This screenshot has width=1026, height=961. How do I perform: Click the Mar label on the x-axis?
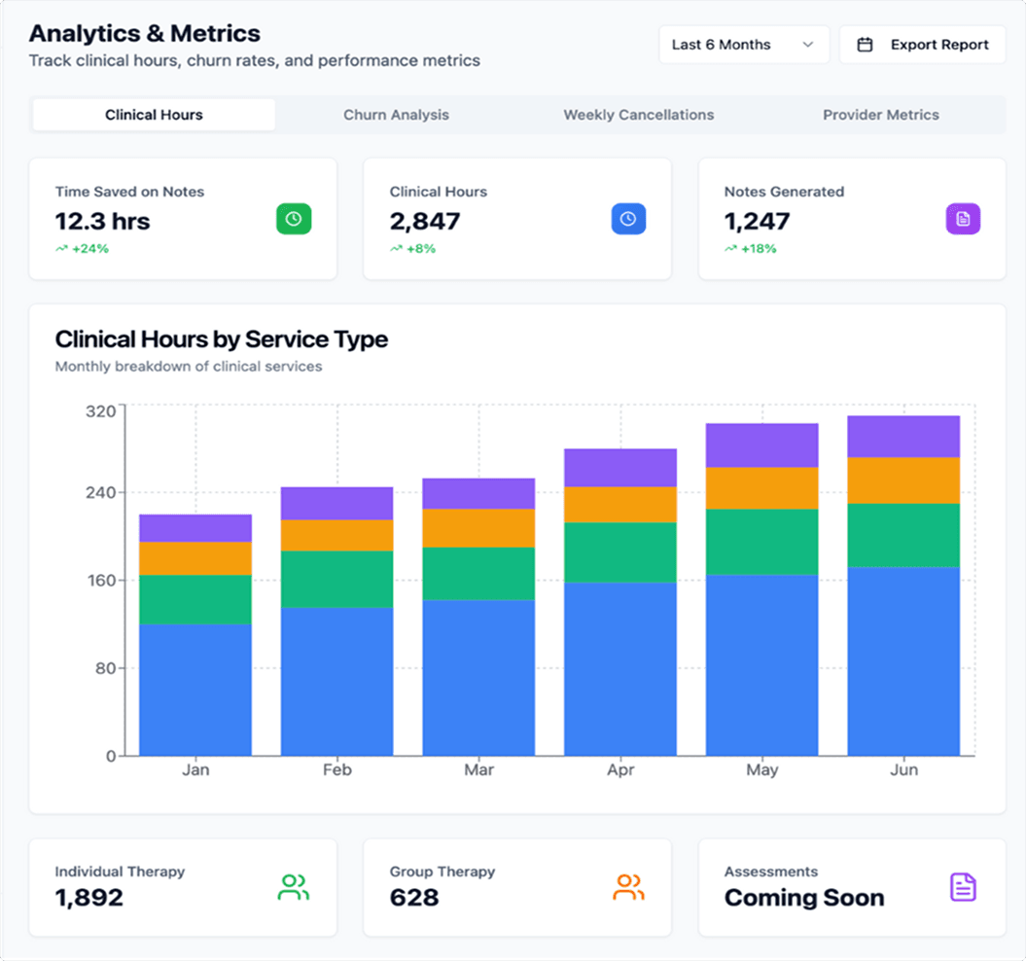click(x=479, y=769)
